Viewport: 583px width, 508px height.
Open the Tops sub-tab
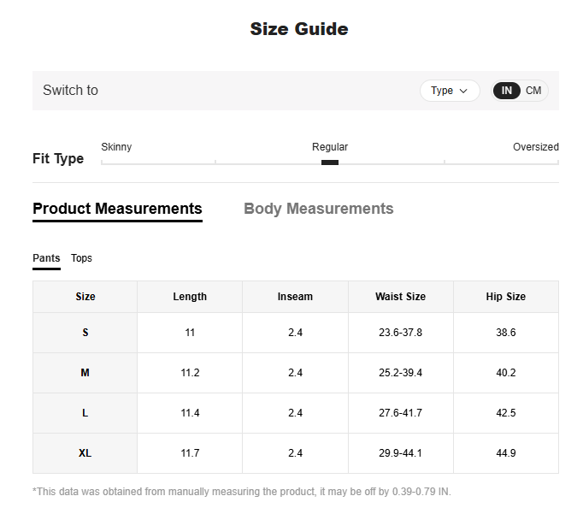(81, 258)
